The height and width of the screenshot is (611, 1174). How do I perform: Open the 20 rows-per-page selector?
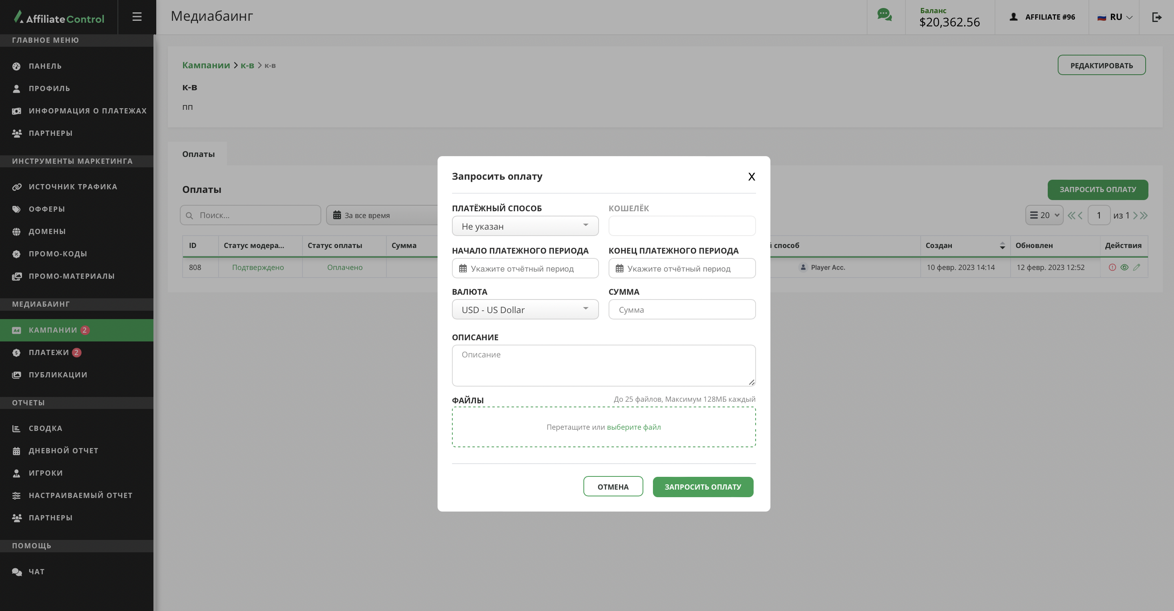coord(1044,215)
